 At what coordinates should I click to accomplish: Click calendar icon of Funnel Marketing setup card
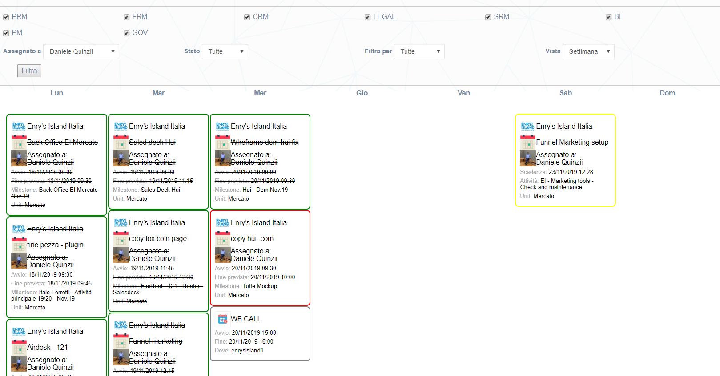pyautogui.click(x=527, y=142)
